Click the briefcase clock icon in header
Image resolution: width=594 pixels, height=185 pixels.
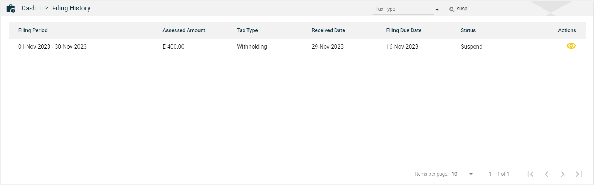(11, 9)
